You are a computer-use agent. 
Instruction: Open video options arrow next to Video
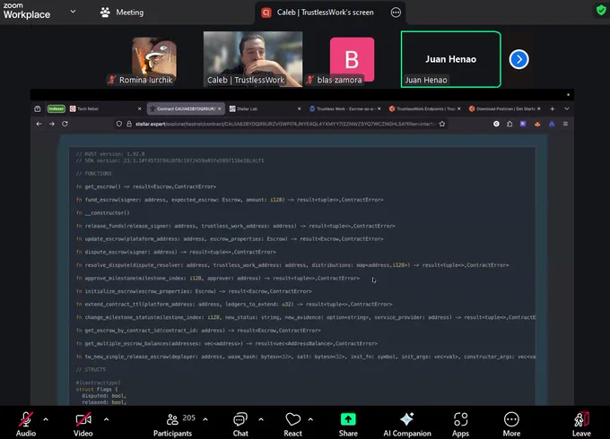tap(106, 419)
